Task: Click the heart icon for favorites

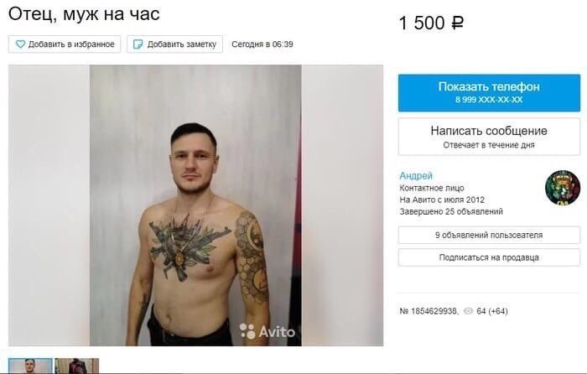Action: (20, 44)
